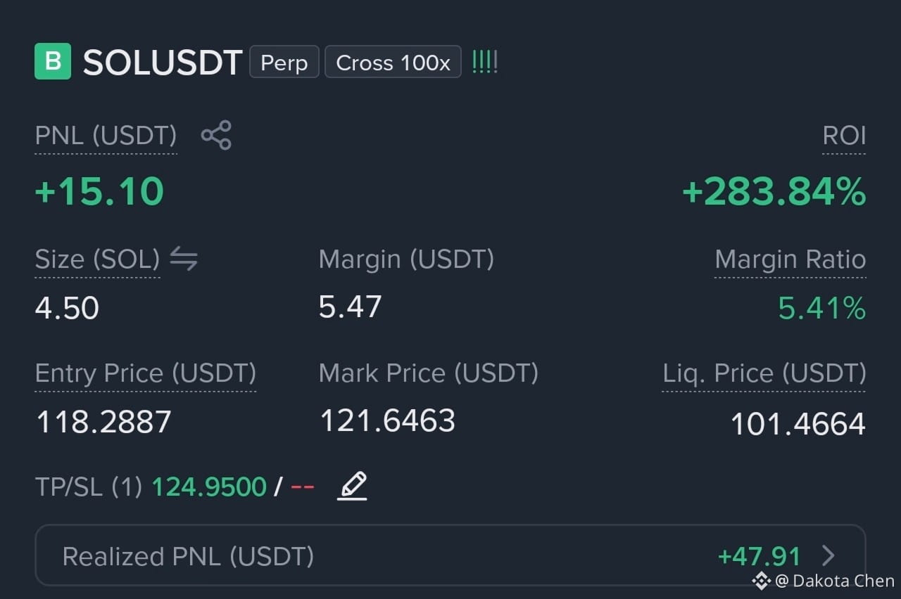Open Realized PNL details chevron
This screenshot has height=599, width=901.
(x=828, y=556)
